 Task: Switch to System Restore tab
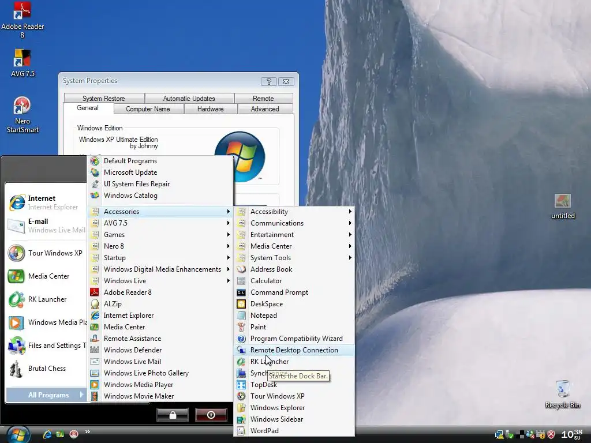(x=104, y=98)
